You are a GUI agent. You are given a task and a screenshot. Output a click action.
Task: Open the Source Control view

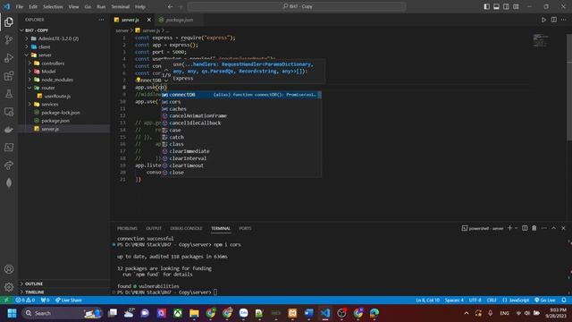point(9,39)
